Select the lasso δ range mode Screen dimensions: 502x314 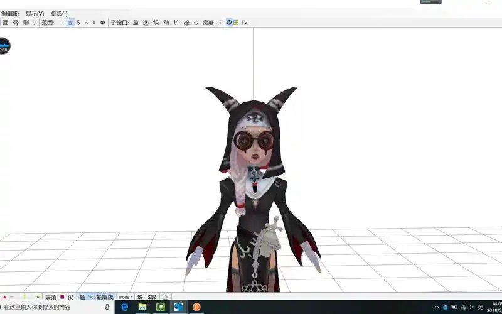click(x=78, y=23)
